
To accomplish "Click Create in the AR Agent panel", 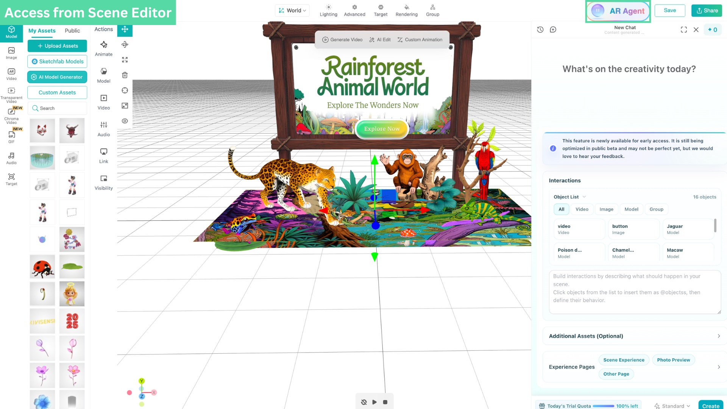I will (711, 406).
